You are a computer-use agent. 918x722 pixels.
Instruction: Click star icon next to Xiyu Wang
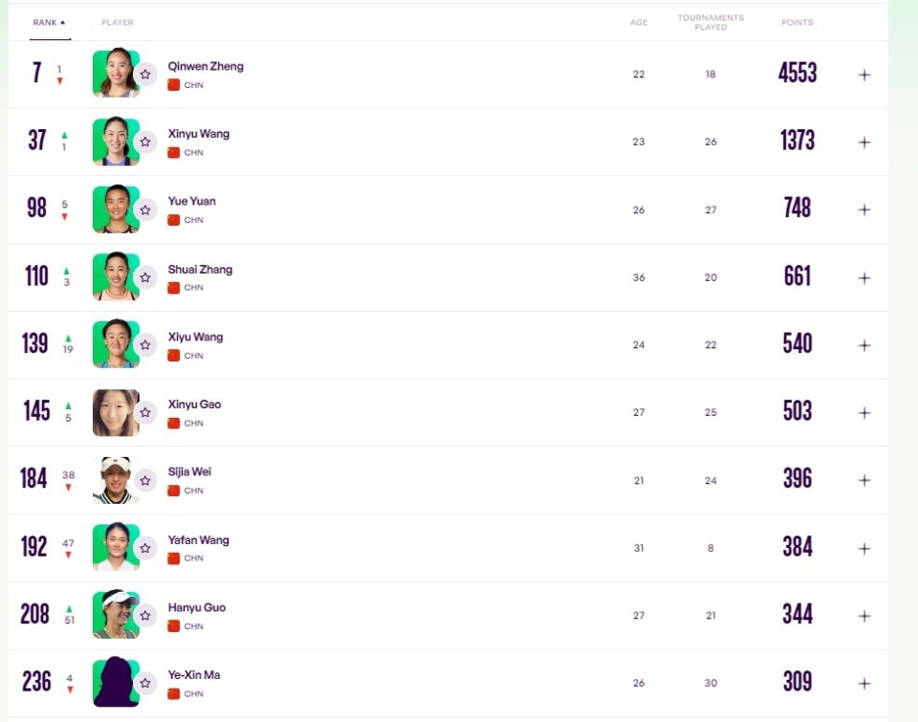tap(145, 345)
